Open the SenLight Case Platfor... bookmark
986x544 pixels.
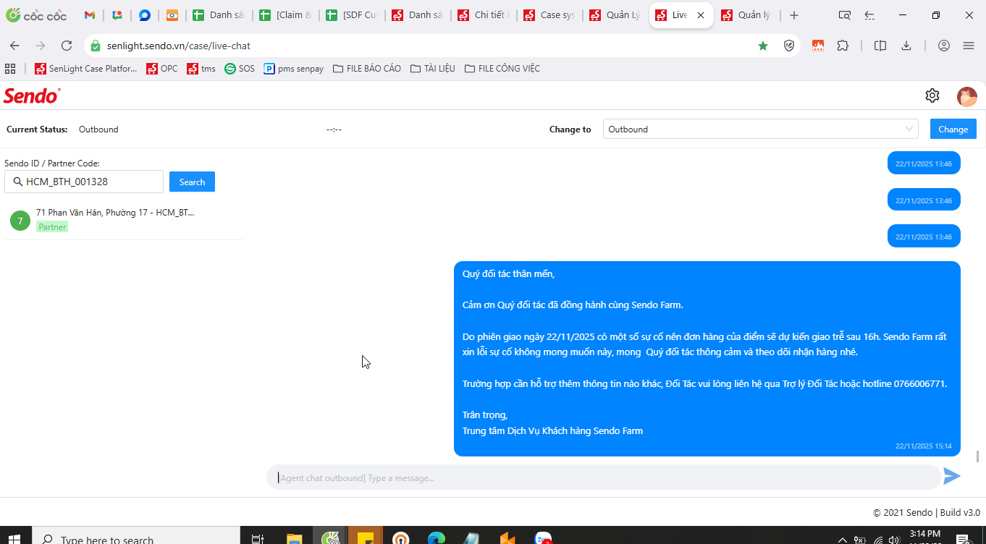(86, 69)
